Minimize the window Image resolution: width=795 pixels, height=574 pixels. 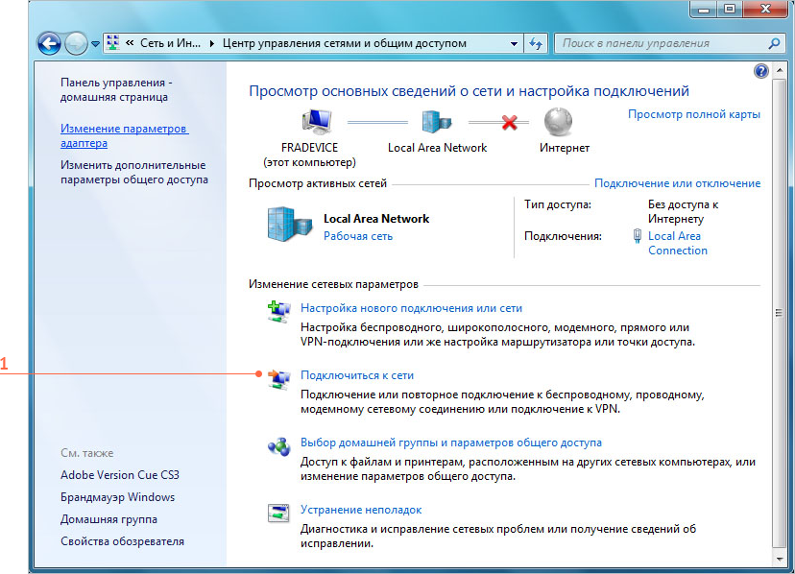[x=704, y=9]
